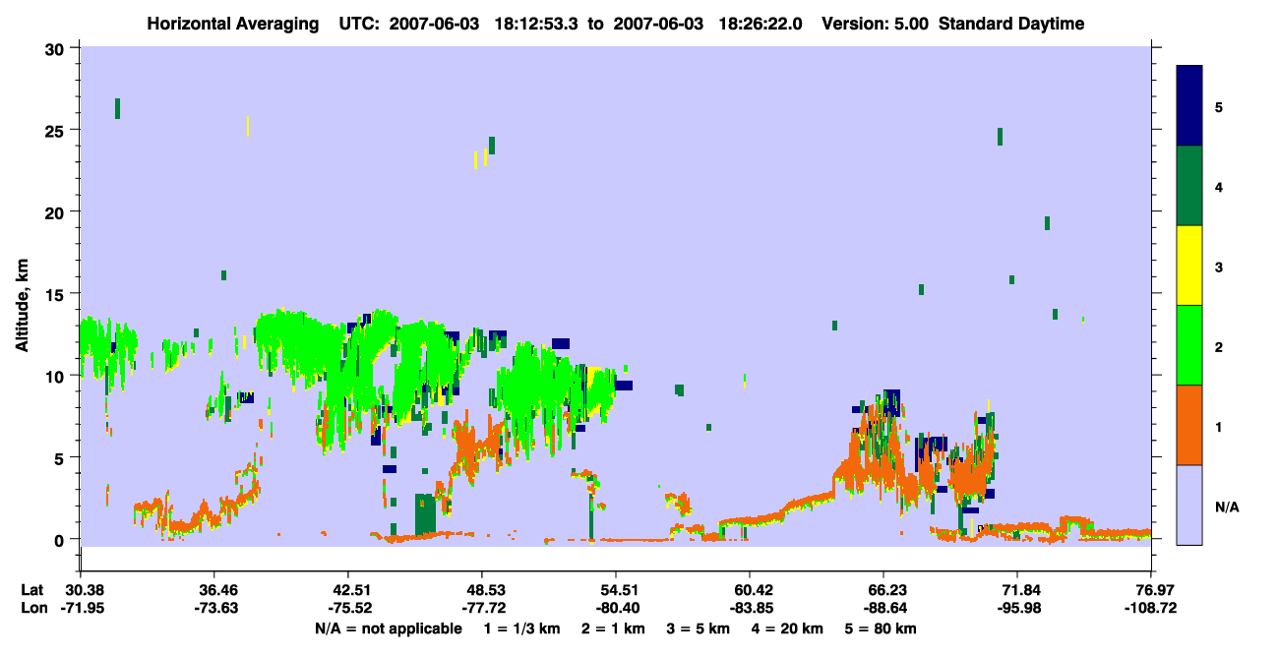This screenshot has height=656, width=1279.
Task: Click legend text '2 = 1 km'
Action: coord(614,628)
